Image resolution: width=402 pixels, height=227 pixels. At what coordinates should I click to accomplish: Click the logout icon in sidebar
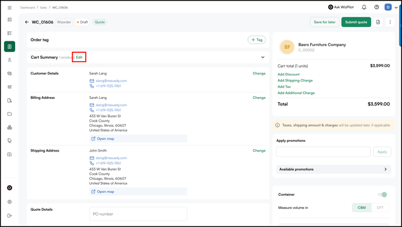(x=10, y=216)
